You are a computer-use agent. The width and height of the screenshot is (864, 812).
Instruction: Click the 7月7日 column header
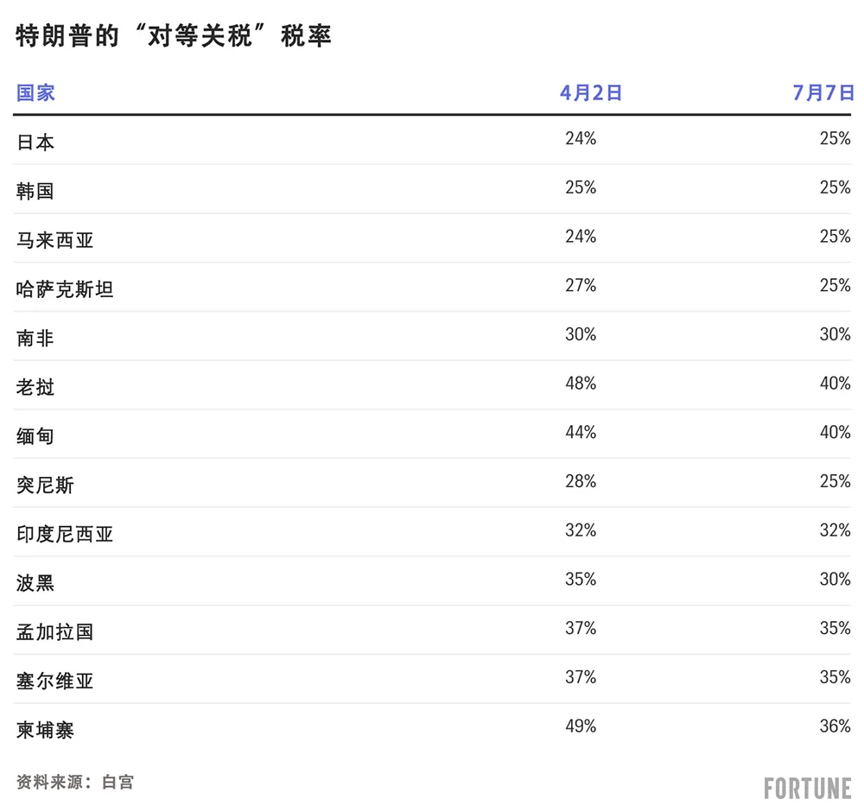coord(823,92)
